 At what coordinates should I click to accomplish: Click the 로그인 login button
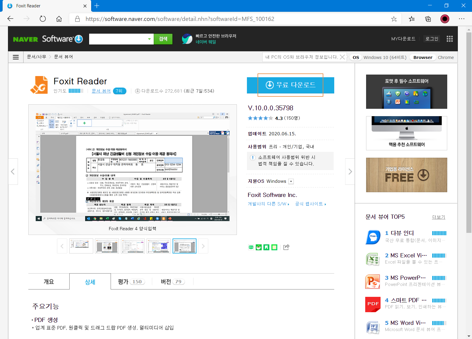coord(432,39)
